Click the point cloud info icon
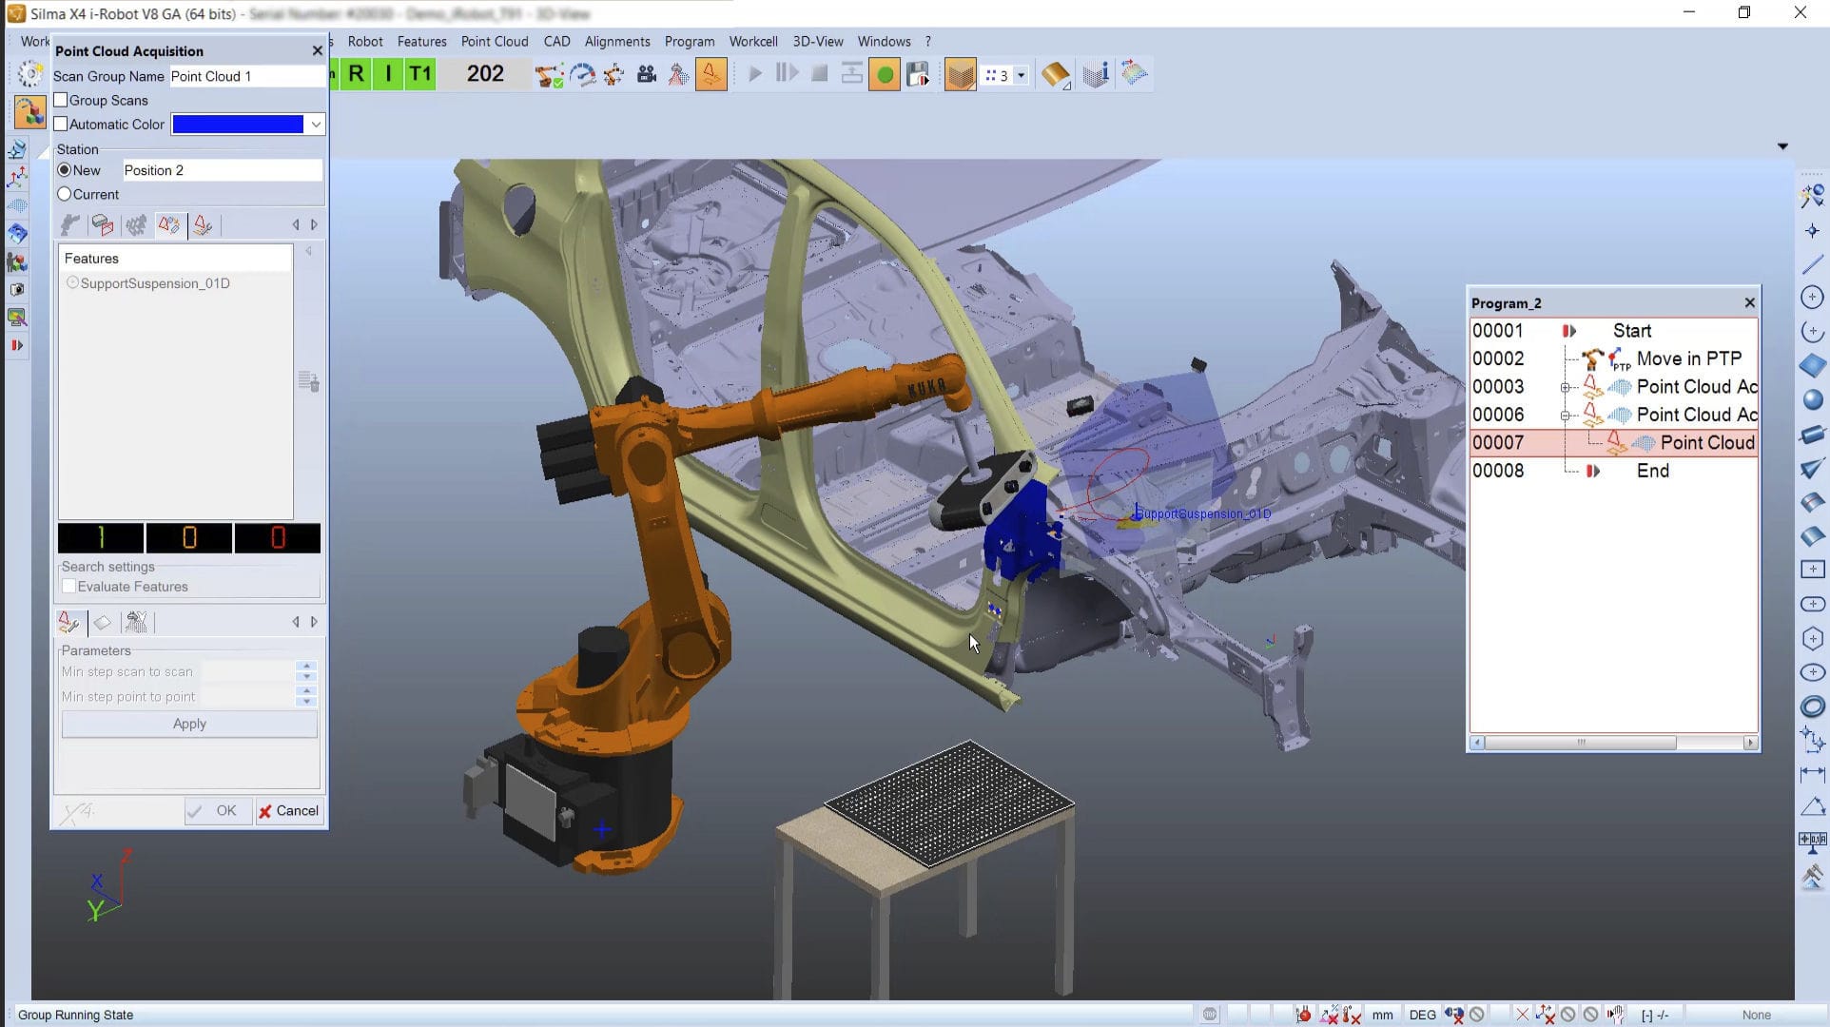 click(x=1095, y=73)
